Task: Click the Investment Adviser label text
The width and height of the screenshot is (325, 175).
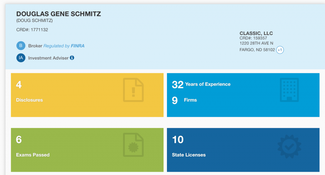Action: (48, 58)
